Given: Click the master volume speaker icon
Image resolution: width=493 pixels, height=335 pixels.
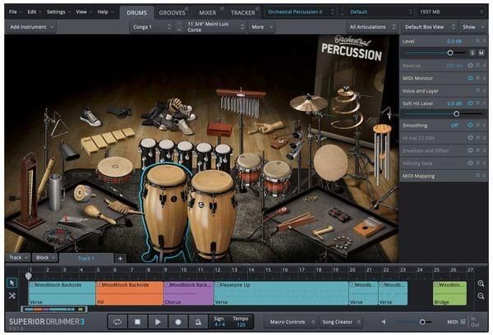Looking at the screenshot, I should (x=384, y=322).
